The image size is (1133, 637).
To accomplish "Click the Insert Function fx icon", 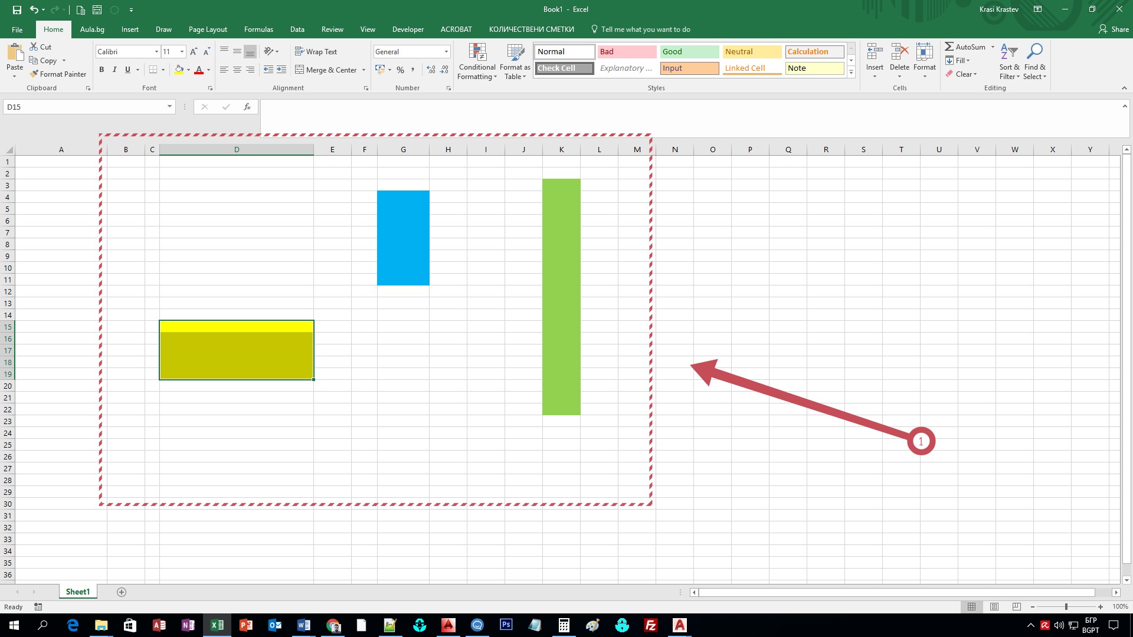I will [x=247, y=107].
